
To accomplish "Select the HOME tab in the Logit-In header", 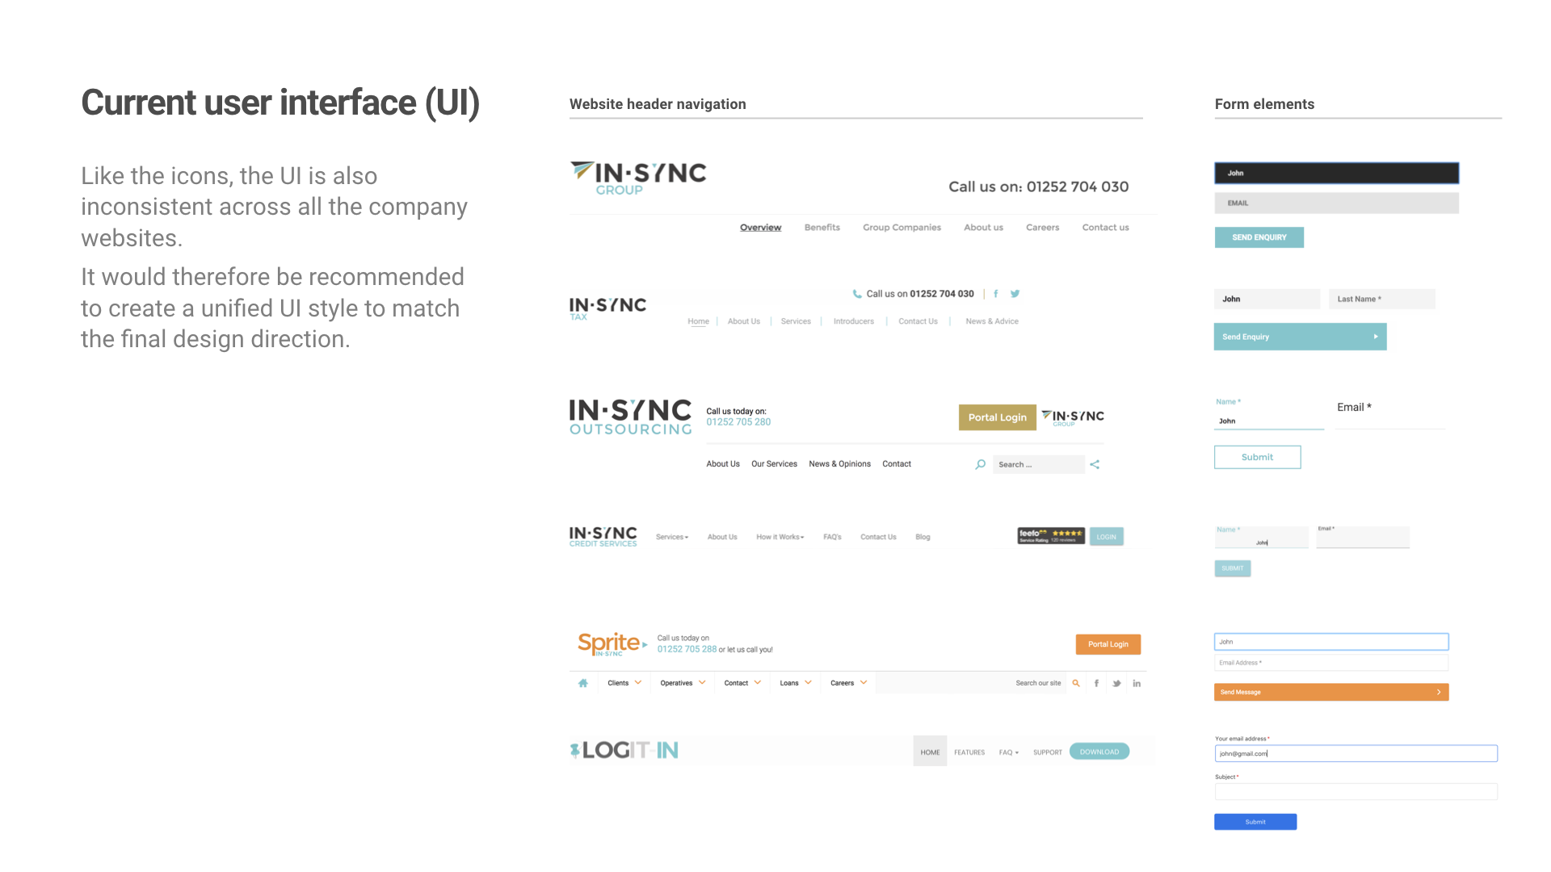I will coord(930,752).
